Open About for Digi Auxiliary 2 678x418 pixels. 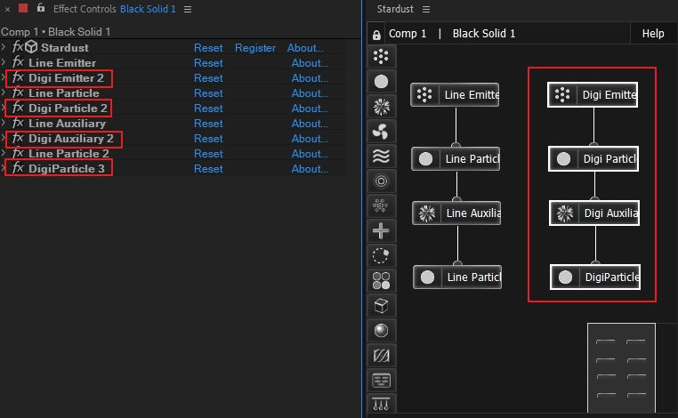coord(310,139)
